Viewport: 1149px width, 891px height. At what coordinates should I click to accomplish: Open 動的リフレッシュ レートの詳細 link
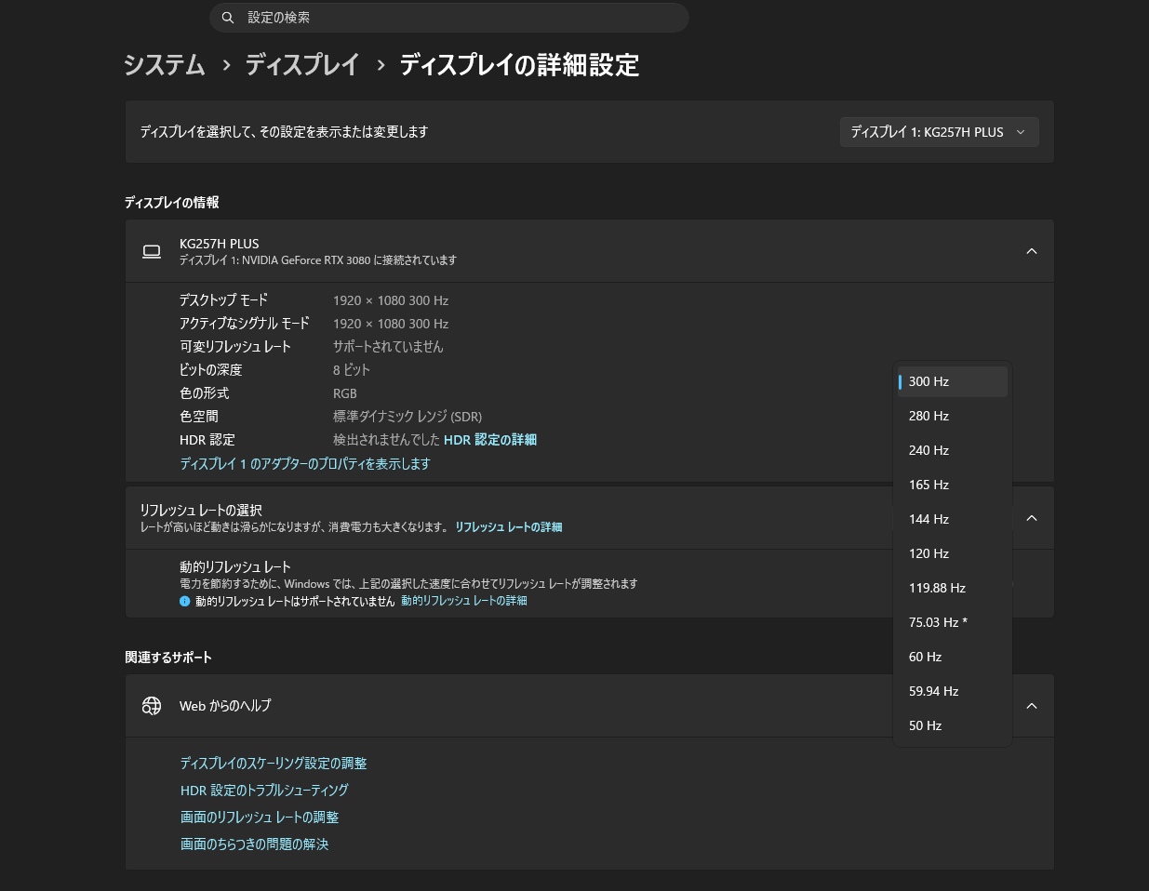464,601
